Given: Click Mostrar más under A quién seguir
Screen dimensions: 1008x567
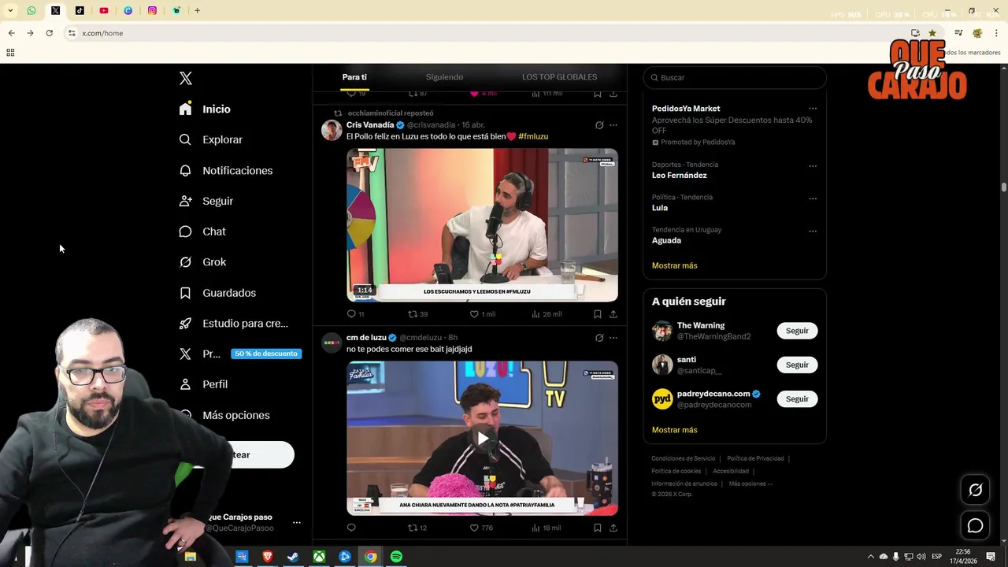Looking at the screenshot, I should click(674, 430).
